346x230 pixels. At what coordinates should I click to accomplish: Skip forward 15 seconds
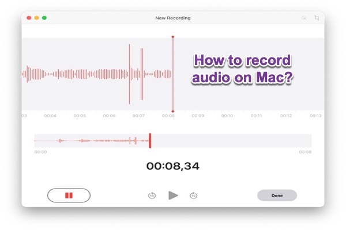coord(194,195)
